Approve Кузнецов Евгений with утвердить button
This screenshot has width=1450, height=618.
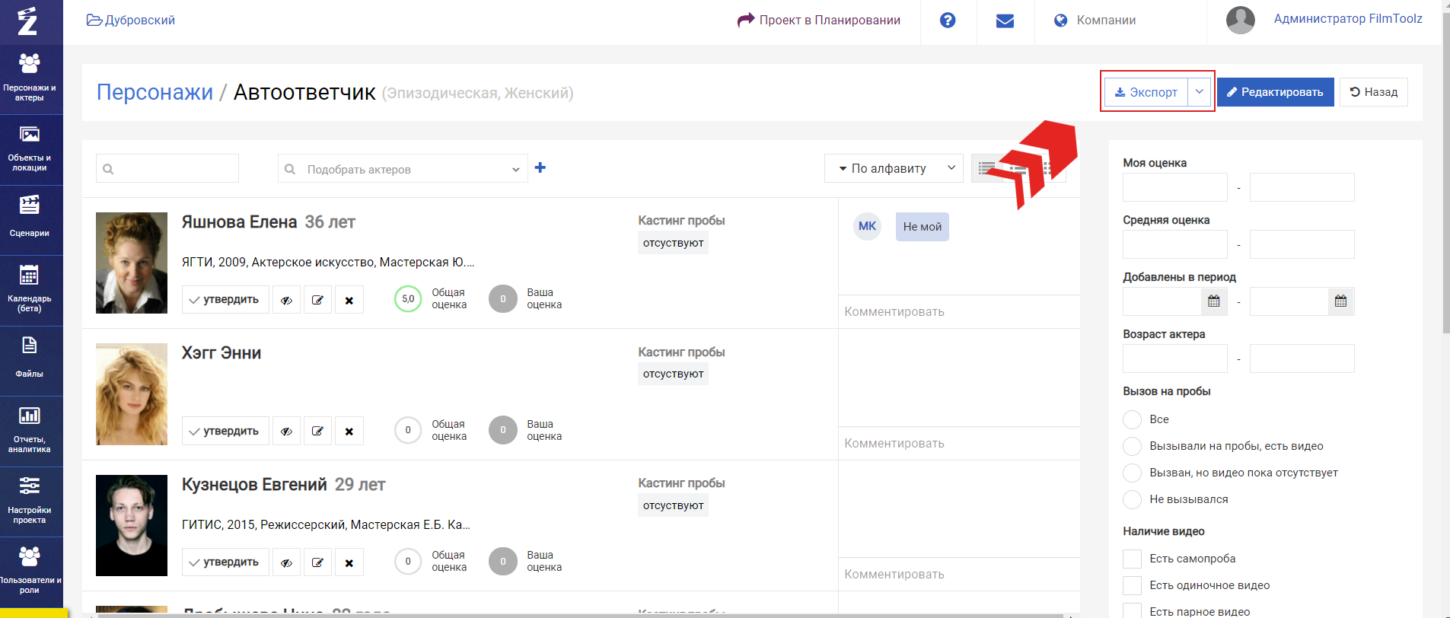225,562
